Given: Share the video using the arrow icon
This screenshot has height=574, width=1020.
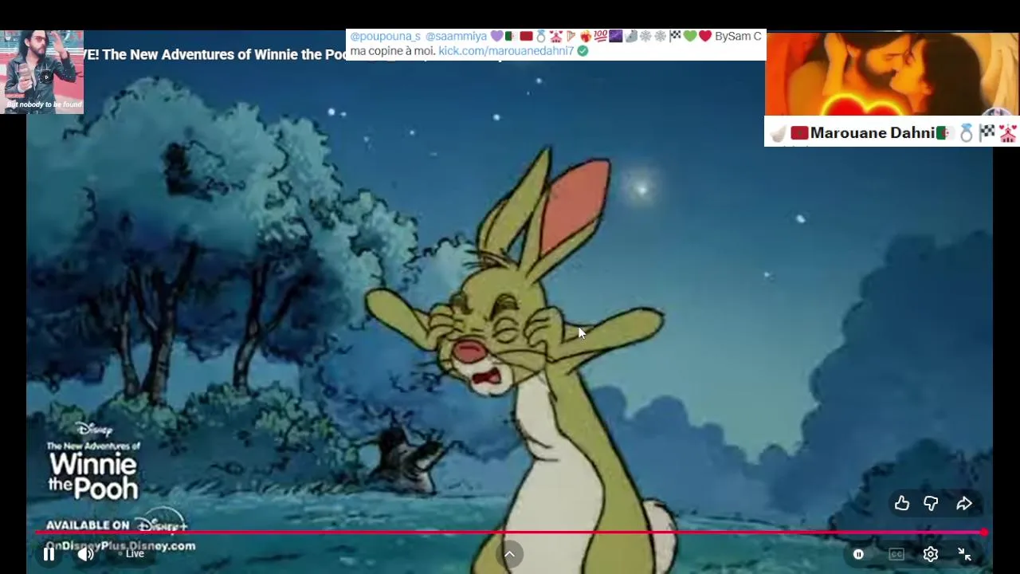Looking at the screenshot, I should point(964,503).
